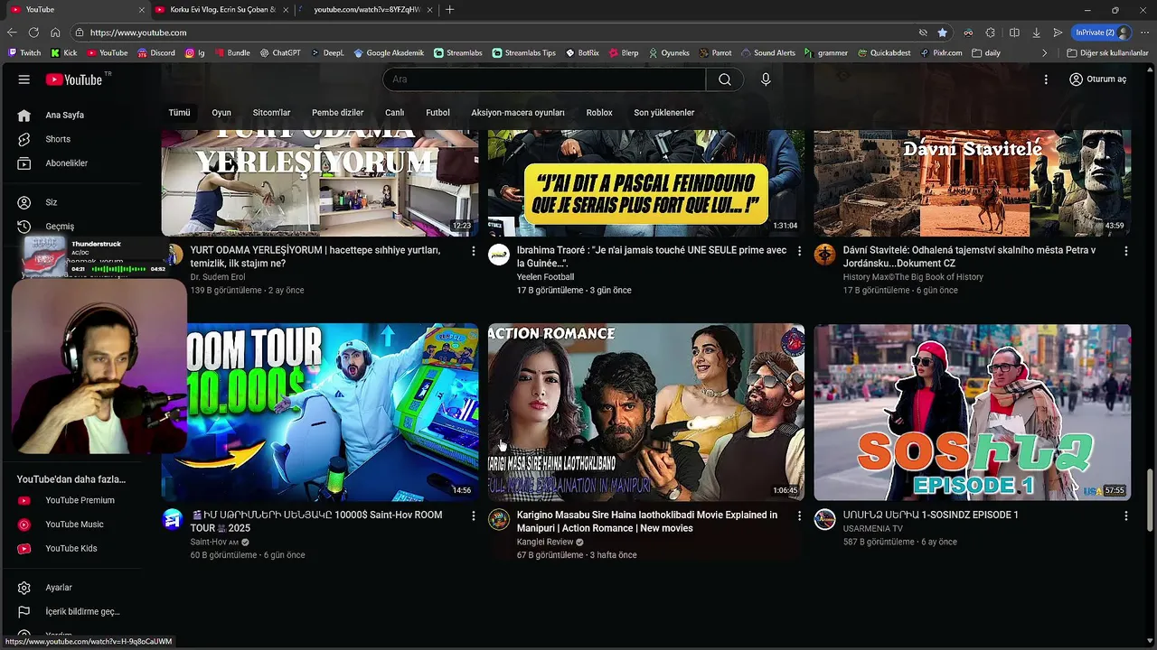Switch to youtube.com/watch browser tab
The width and height of the screenshot is (1157, 650).
[367, 9]
